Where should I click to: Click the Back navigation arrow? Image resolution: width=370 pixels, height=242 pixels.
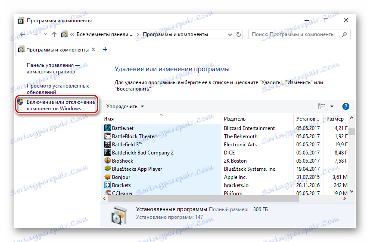tap(23, 34)
